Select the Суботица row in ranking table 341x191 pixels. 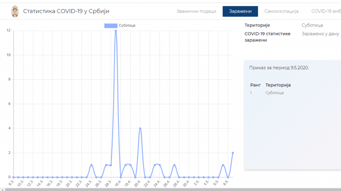click(274, 93)
